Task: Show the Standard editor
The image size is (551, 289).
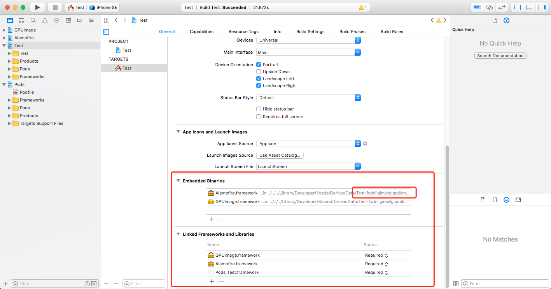Action: [477, 7]
